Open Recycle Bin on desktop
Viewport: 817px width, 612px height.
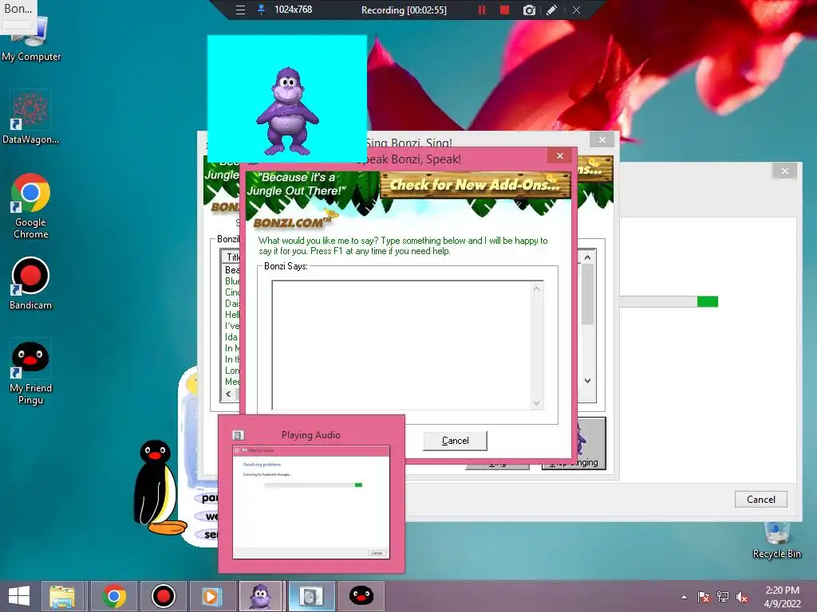776,541
